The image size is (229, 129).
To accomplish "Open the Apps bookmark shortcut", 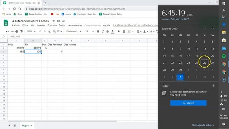I will pos(6,14).
